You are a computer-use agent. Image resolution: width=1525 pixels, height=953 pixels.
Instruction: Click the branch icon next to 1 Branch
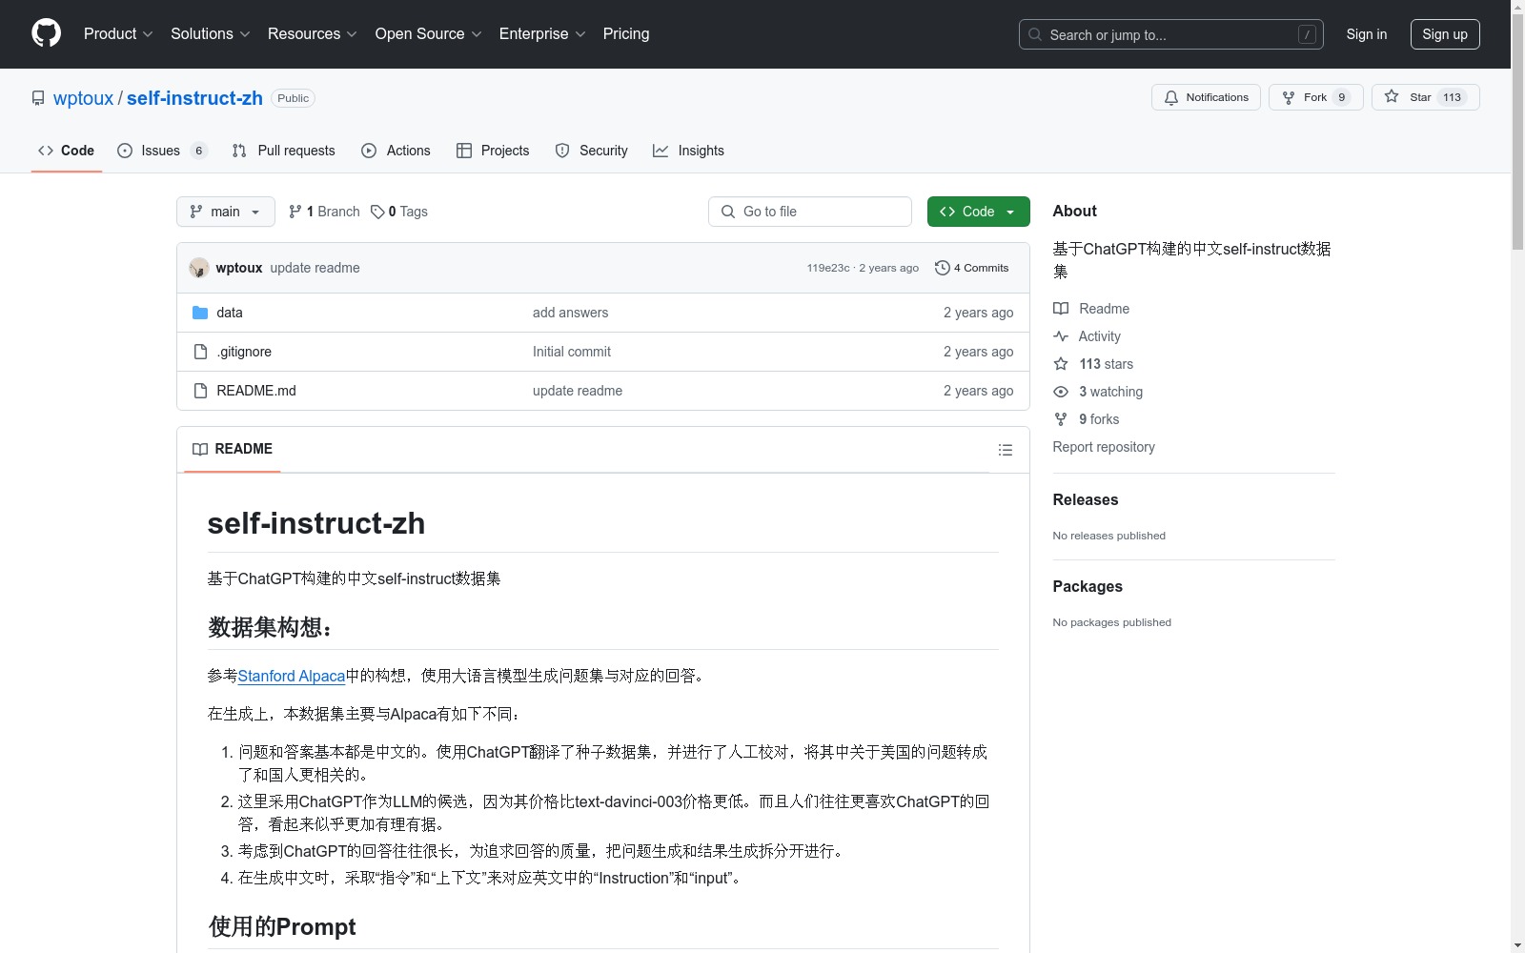(x=295, y=212)
